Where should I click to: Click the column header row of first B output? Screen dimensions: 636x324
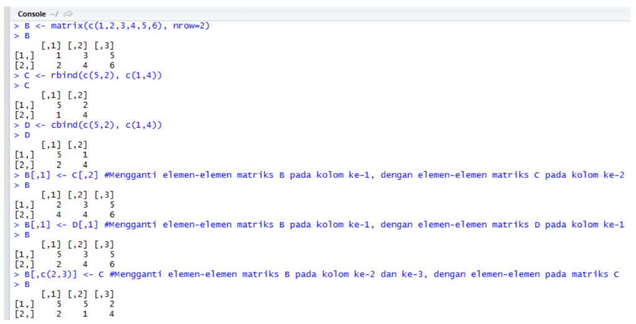77,45
